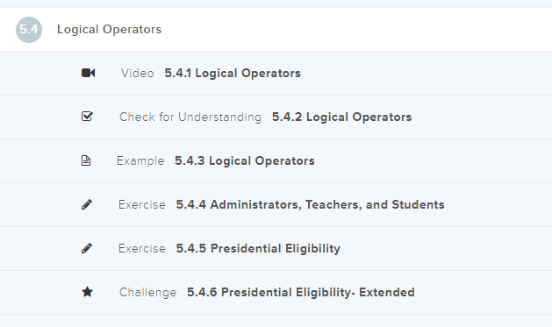Viewport: 552px width, 327px height.
Task: Open 5.4.4 Administrators, Teachers, and Students
Action: pyautogui.click(x=310, y=204)
